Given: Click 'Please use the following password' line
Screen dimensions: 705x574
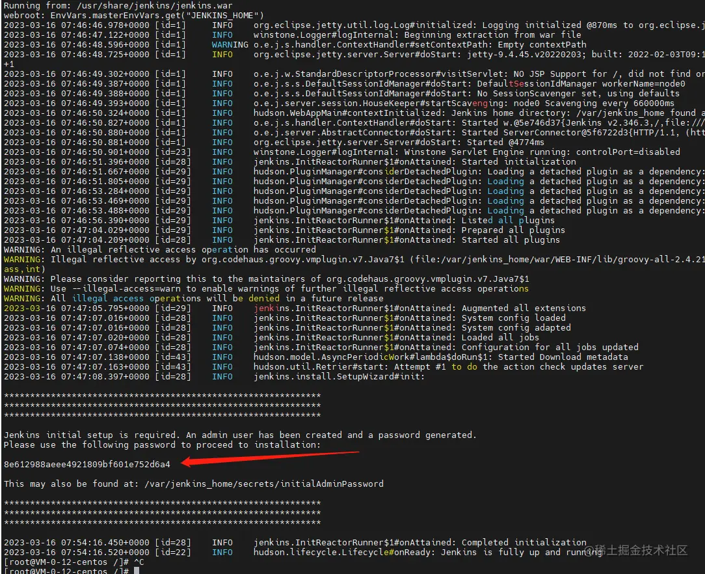Looking at the screenshot, I should tap(163, 445).
